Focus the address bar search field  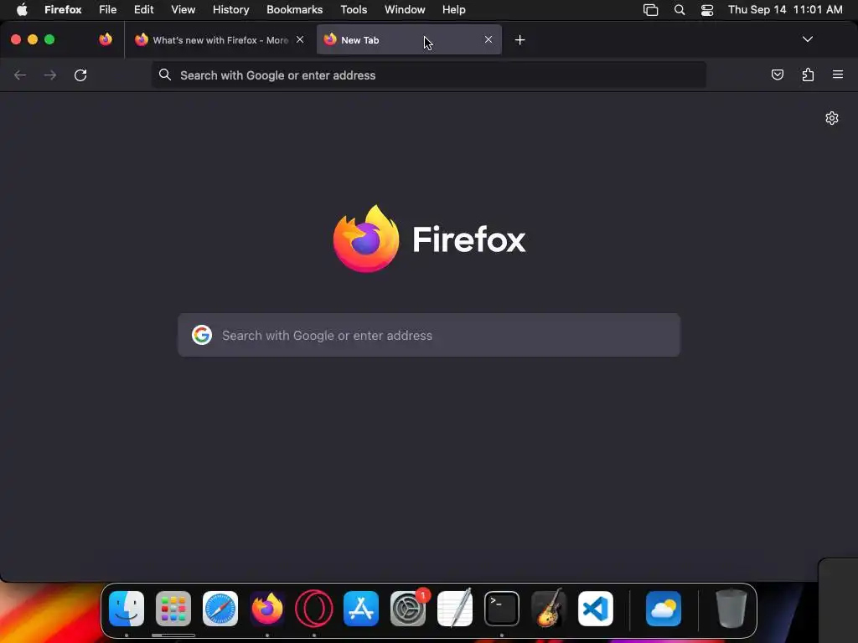pos(428,75)
